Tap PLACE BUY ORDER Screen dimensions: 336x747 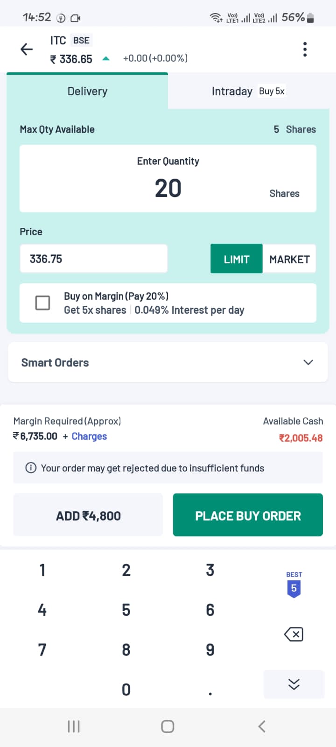(248, 515)
